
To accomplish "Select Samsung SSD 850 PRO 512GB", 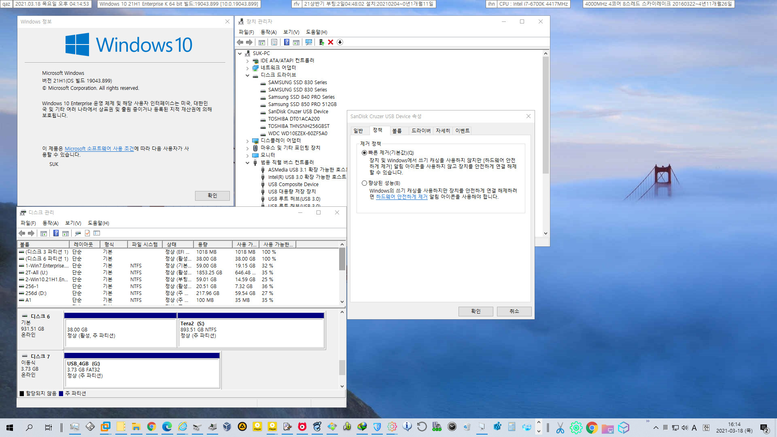I will 302,104.
